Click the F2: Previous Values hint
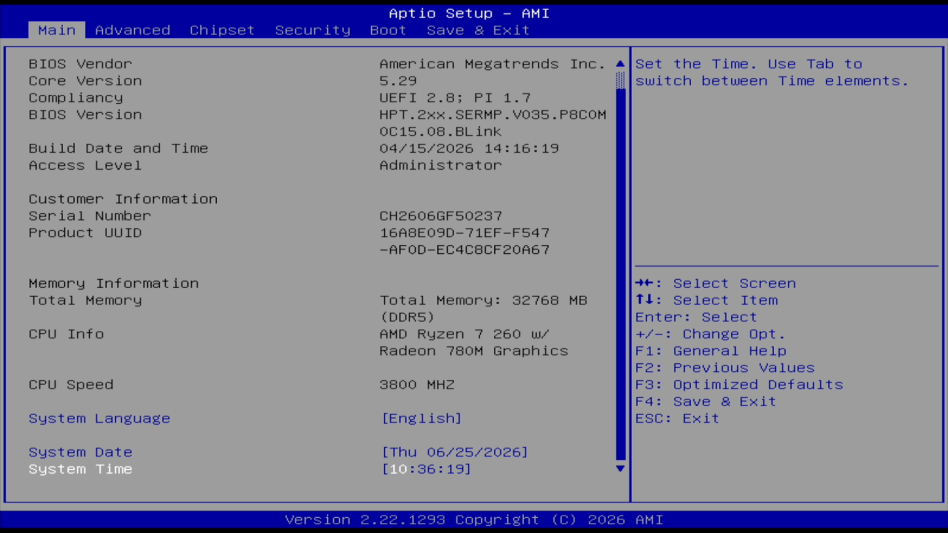This screenshot has width=948, height=533. point(725,368)
